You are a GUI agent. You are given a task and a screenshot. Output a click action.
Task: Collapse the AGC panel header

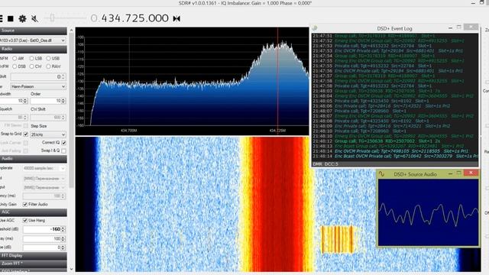(33, 212)
